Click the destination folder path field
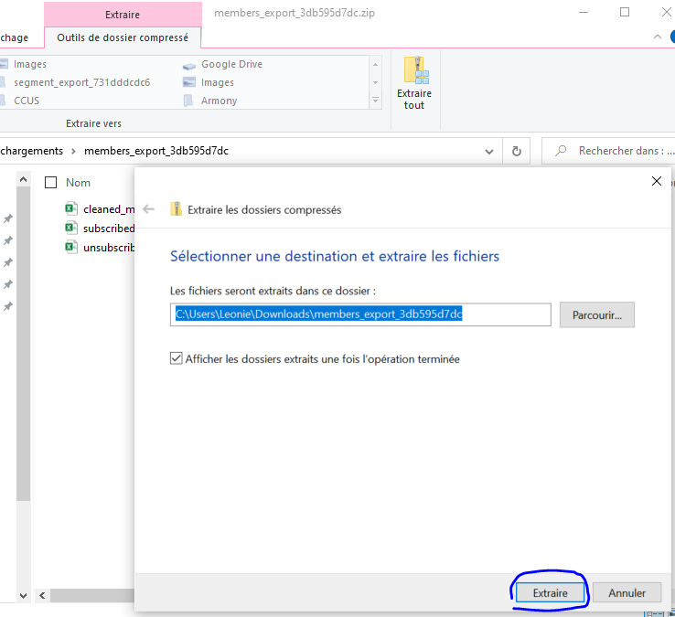Image resolution: width=675 pixels, height=617 pixels. [x=360, y=314]
